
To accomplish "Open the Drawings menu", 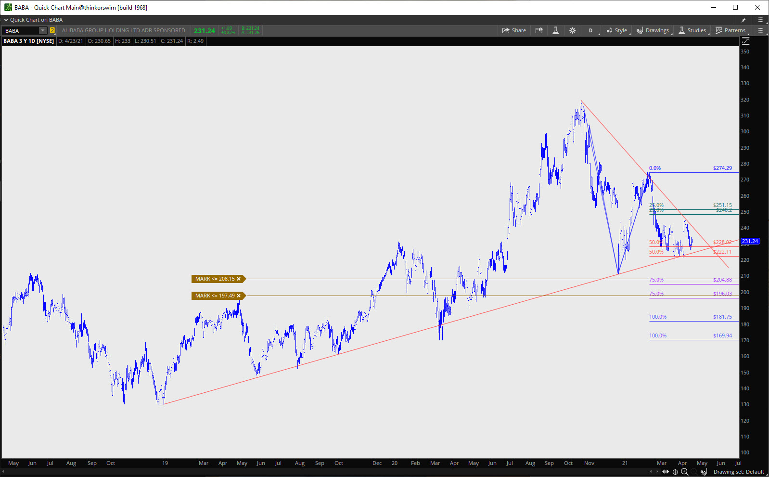I will pyautogui.click(x=653, y=30).
